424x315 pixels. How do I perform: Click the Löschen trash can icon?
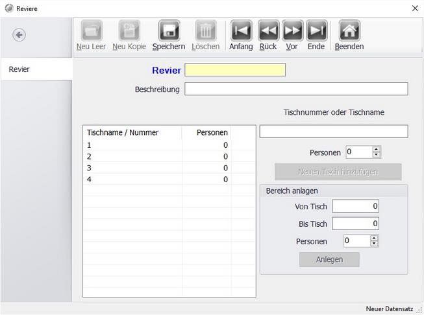click(x=206, y=30)
